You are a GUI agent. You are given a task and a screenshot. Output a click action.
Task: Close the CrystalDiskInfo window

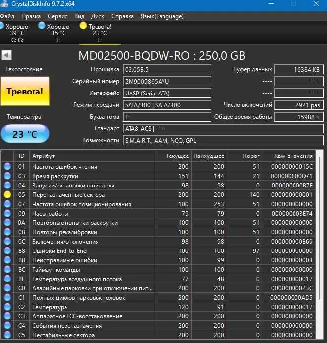pyautogui.click(x=316, y=4)
